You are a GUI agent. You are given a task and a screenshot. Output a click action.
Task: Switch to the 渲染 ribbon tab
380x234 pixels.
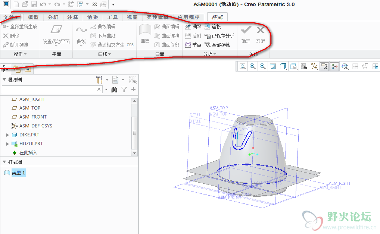93,18
